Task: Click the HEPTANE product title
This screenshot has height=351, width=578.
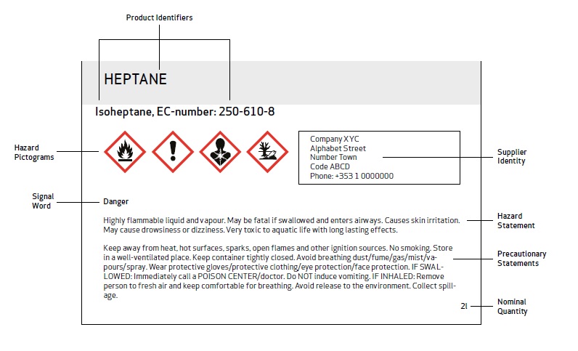Action: (x=135, y=79)
